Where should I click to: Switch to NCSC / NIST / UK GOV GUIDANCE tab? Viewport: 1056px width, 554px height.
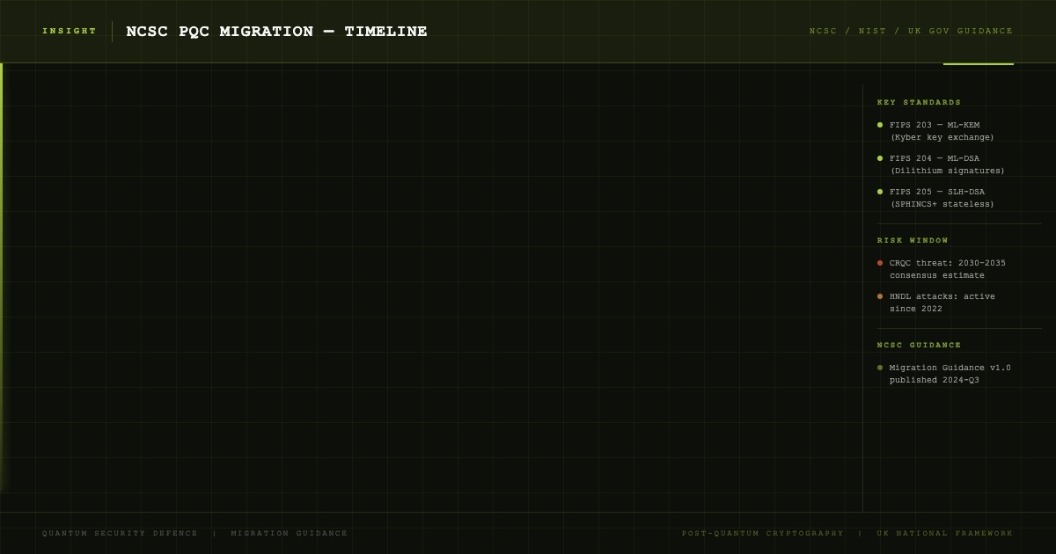pos(912,31)
